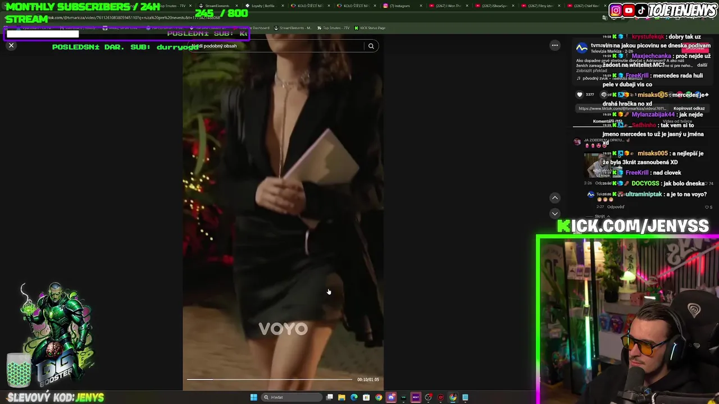The height and width of the screenshot is (404, 719).
Task: Open File Explorer from the taskbar
Action: (x=342, y=397)
